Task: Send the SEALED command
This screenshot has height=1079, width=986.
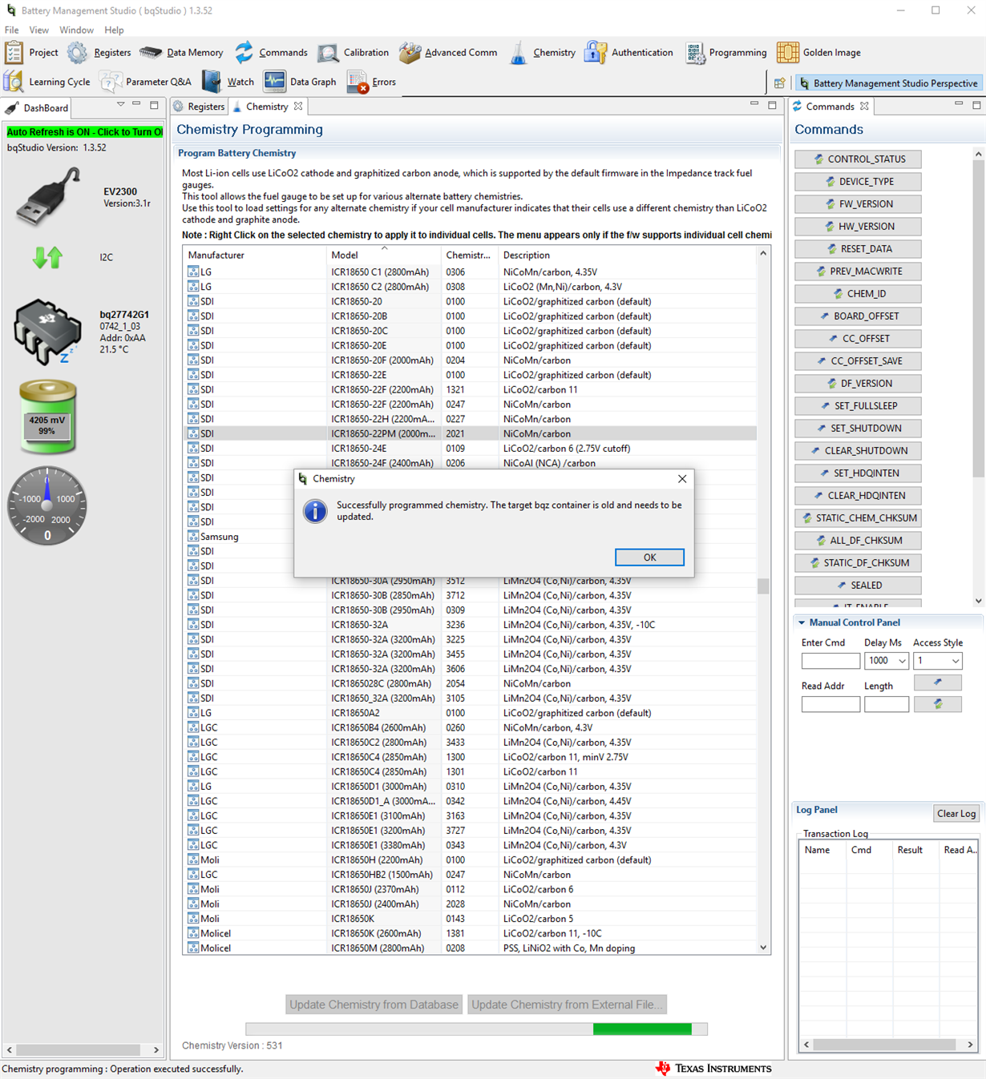Action: (858, 586)
